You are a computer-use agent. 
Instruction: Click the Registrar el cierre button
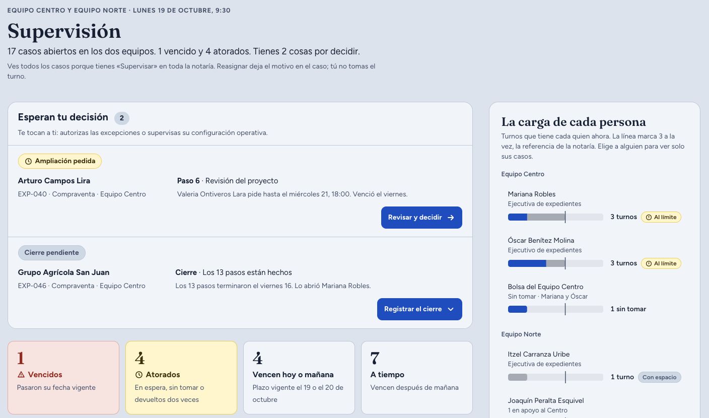point(419,309)
